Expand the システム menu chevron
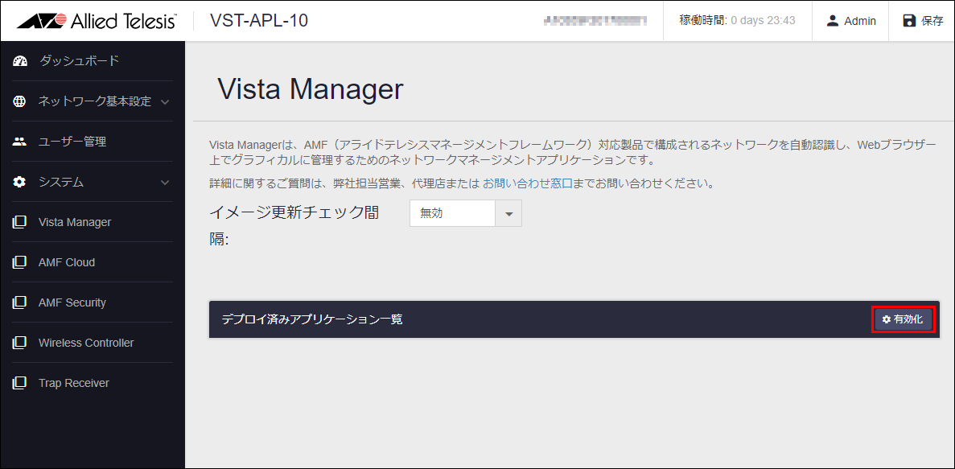 click(x=165, y=183)
